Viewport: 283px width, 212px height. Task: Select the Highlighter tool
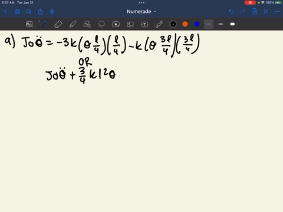point(73,24)
